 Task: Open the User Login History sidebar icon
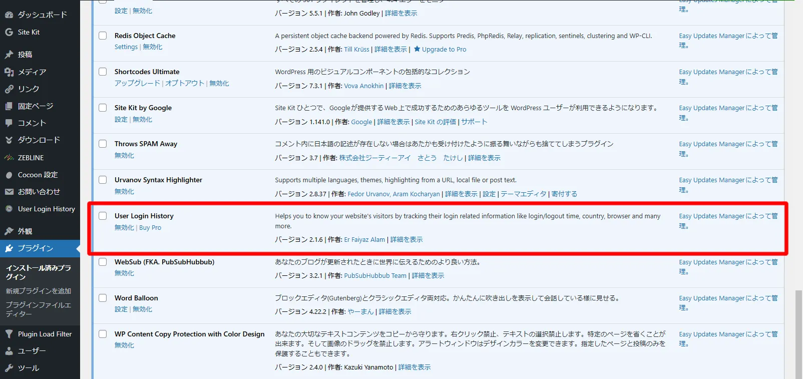pos(9,209)
